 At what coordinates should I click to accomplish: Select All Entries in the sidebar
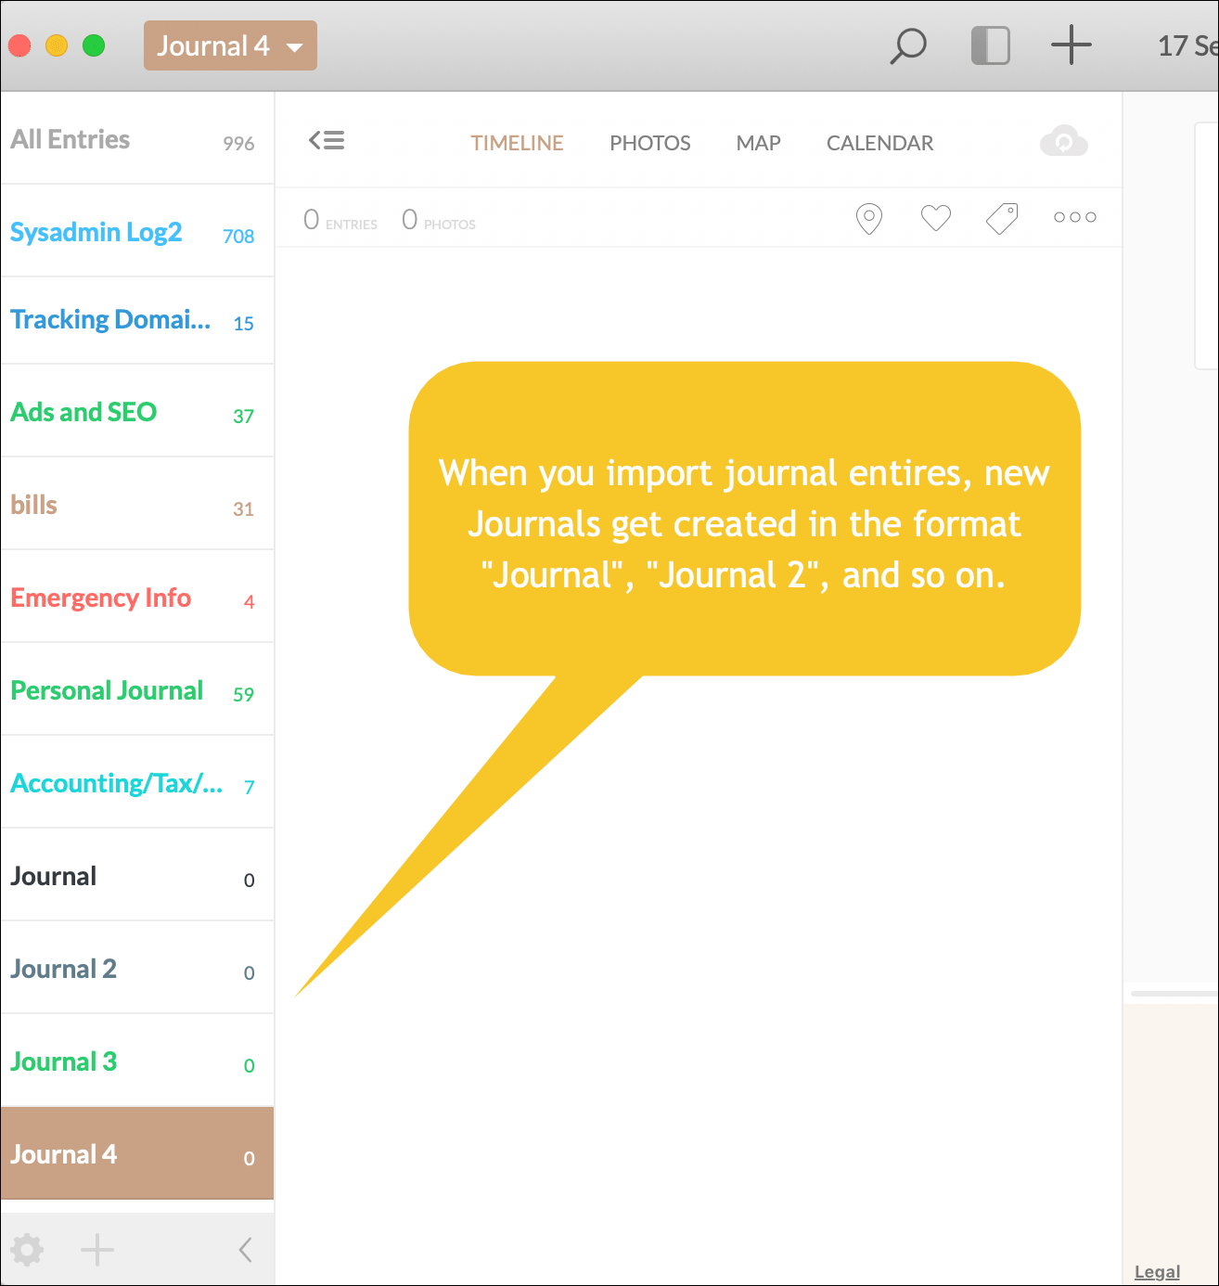click(x=71, y=139)
